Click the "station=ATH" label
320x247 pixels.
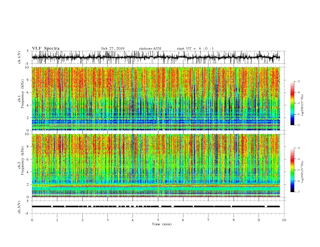(x=150, y=48)
